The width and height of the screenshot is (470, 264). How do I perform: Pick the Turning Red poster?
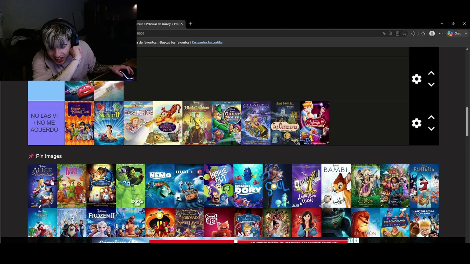pyautogui.click(x=218, y=223)
